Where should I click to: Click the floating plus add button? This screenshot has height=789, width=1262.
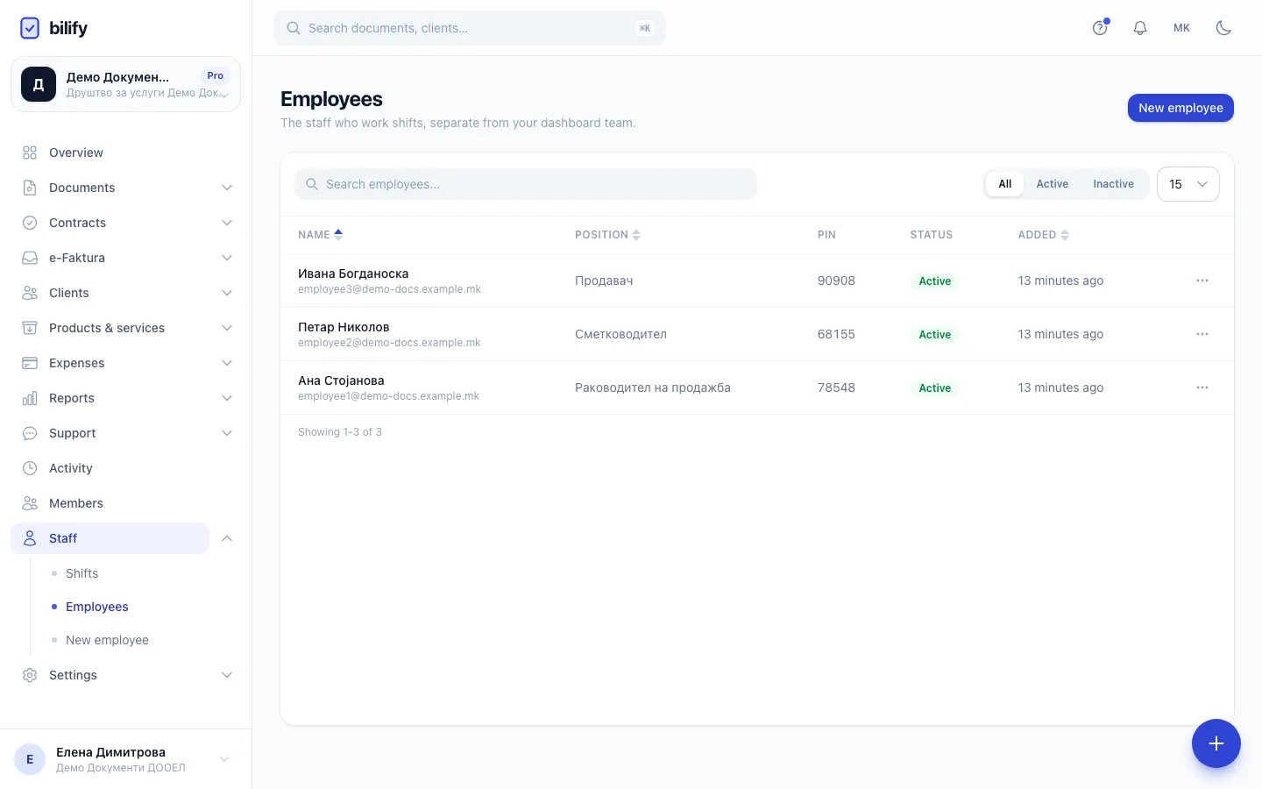(x=1216, y=743)
